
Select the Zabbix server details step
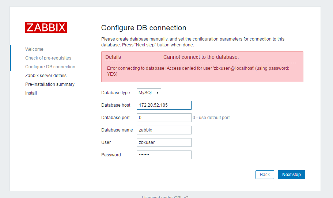pyautogui.click(x=46, y=76)
